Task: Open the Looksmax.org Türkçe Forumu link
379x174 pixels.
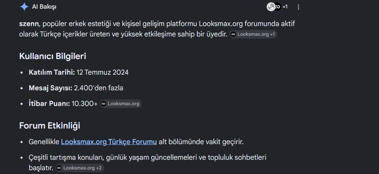Action: click(x=109, y=142)
